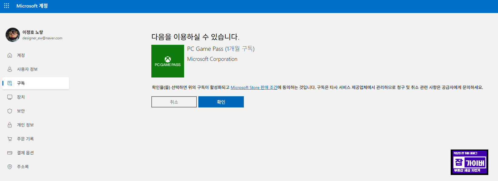Click the heading 다음을 이용하실 수 있습니다.
Image resolution: width=498 pixels, height=181 pixels.
pos(195,37)
